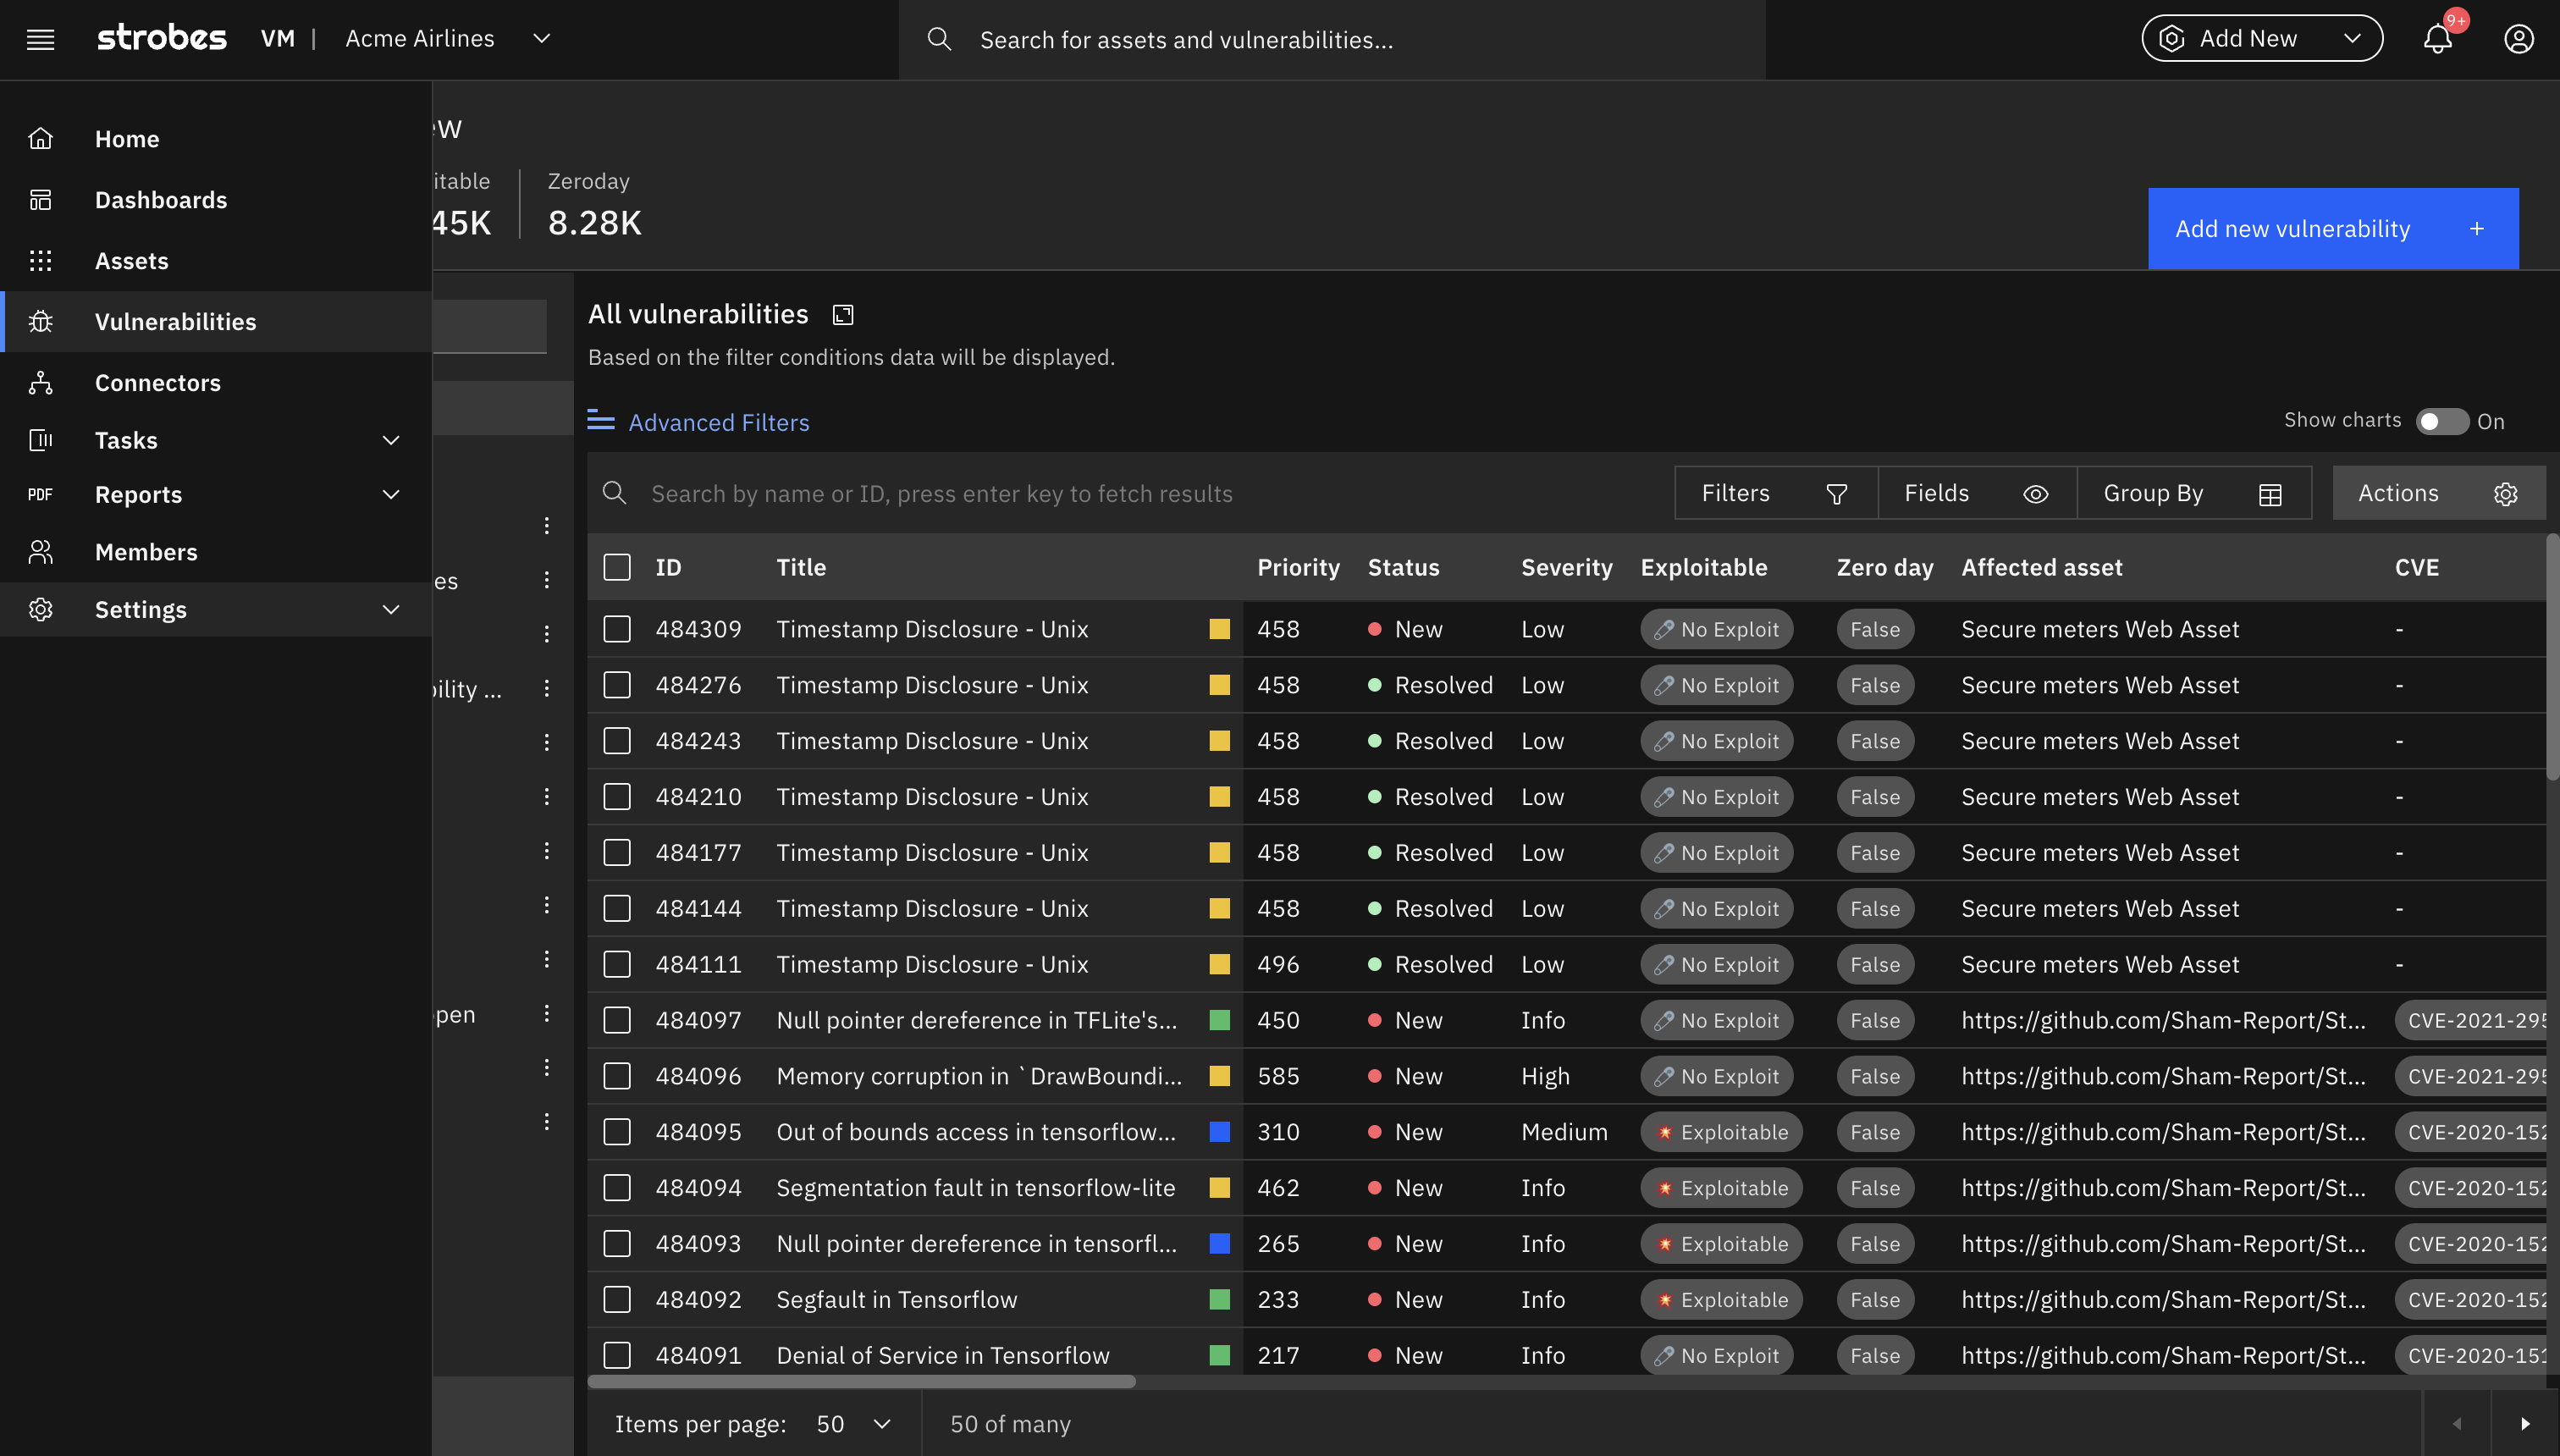Image resolution: width=2560 pixels, height=1456 pixels.
Task: Click the Tasks sidebar icon
Action: [40, 439]
